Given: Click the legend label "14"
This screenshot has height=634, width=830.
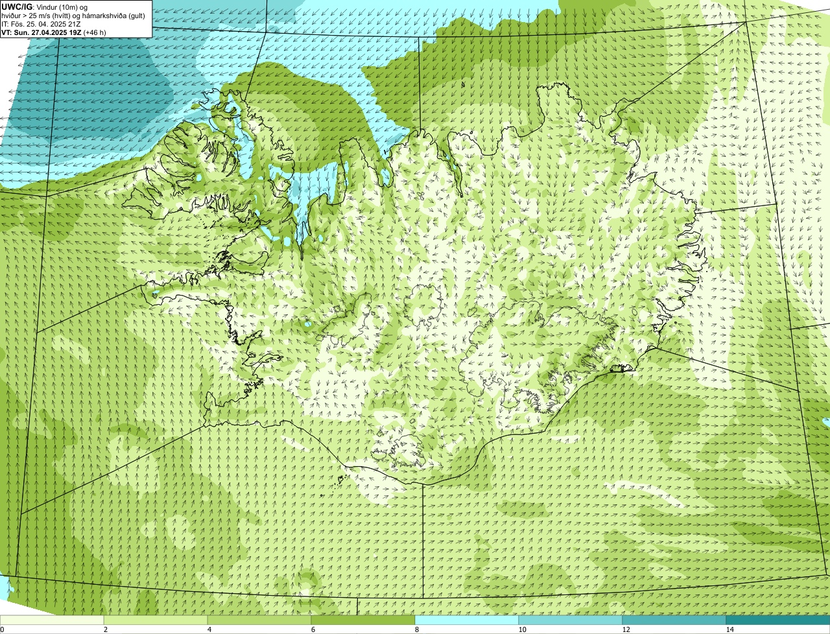Looking at the screenshot, I should tap(729, 629).
